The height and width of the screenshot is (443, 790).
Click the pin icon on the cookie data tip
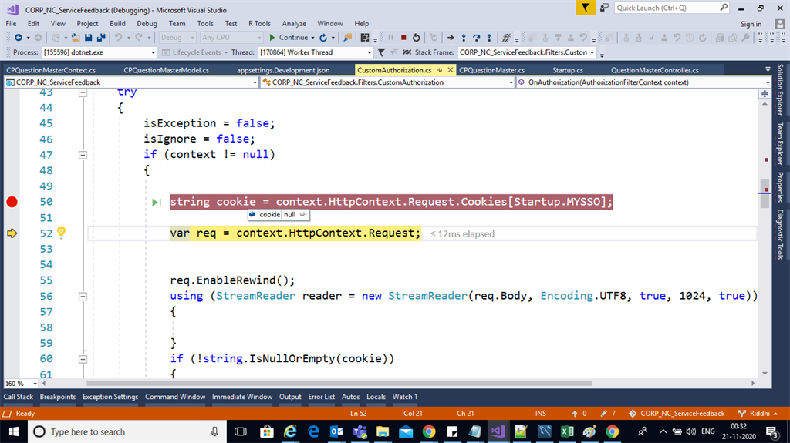click(x=302, y=214)
